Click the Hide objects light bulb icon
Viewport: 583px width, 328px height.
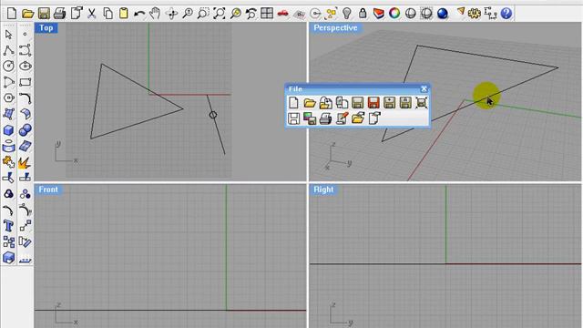(x=346, y=14)
